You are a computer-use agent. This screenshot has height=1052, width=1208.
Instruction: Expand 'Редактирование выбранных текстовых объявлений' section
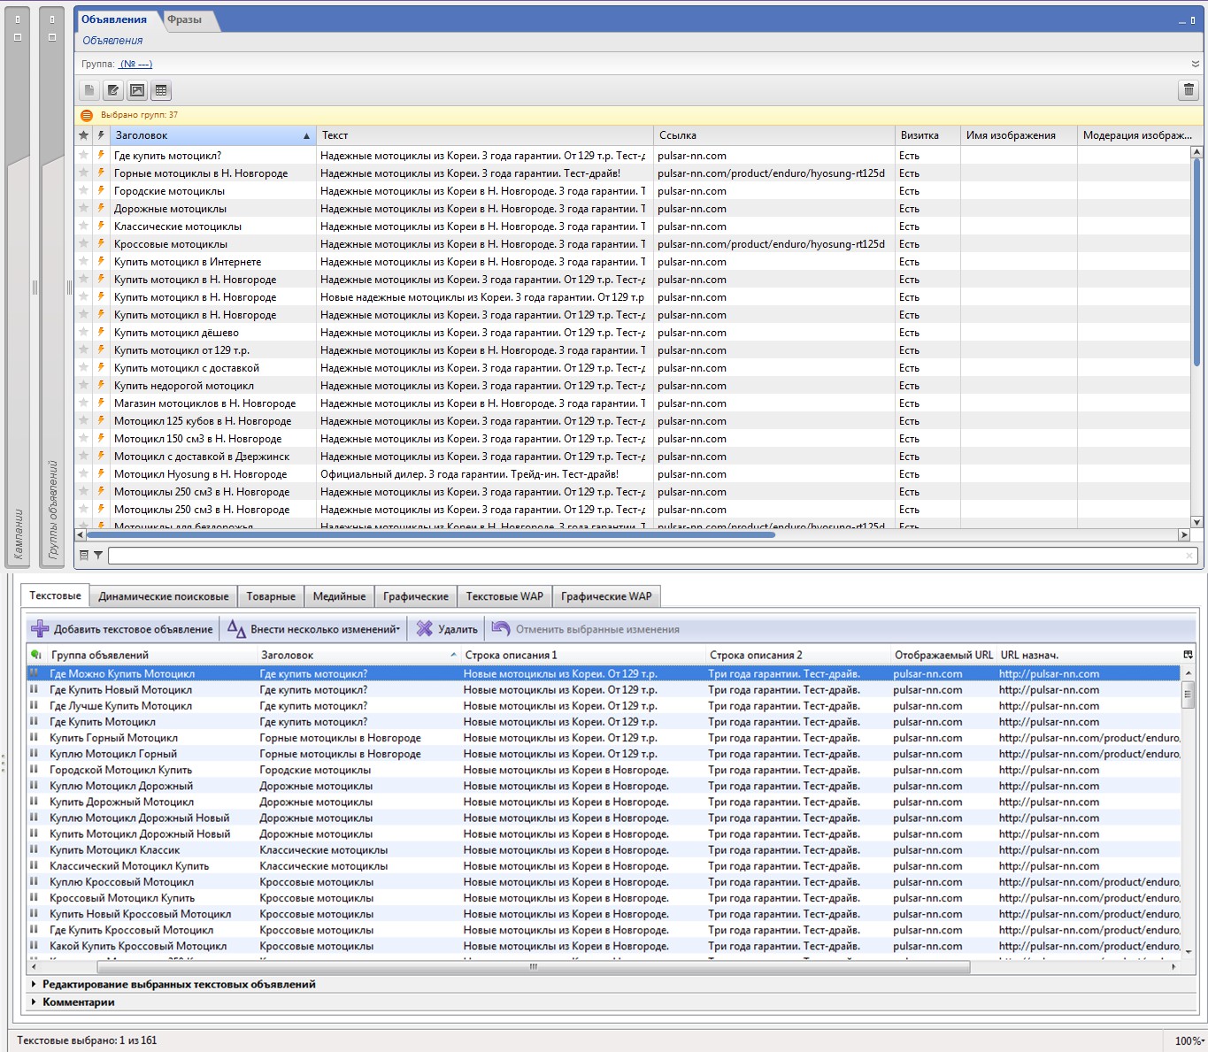(35, 984)
